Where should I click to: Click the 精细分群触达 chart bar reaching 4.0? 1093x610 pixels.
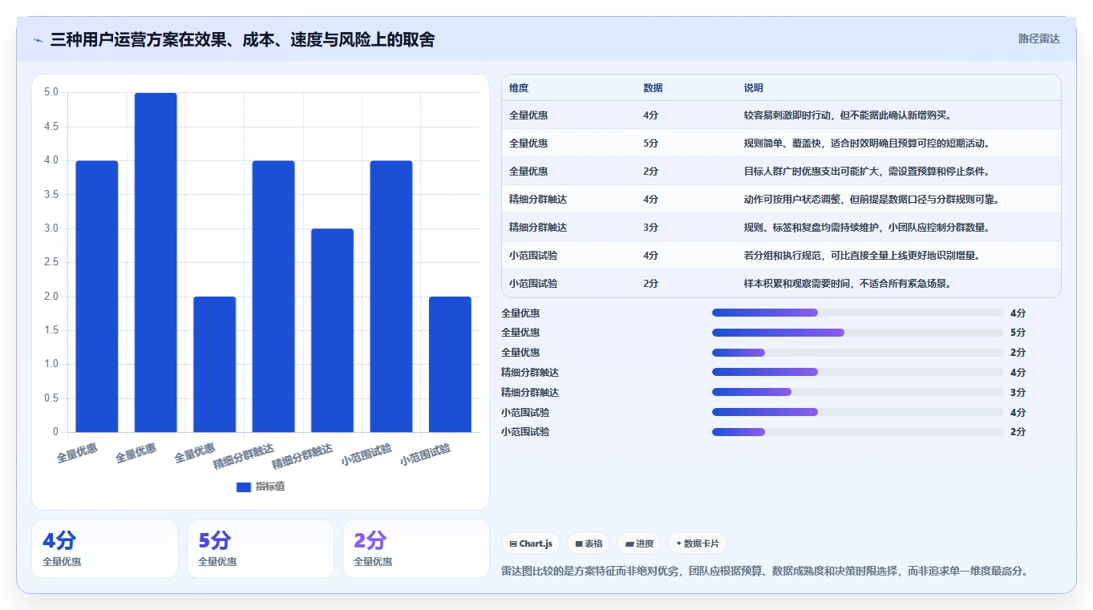[x=273, y=297]
